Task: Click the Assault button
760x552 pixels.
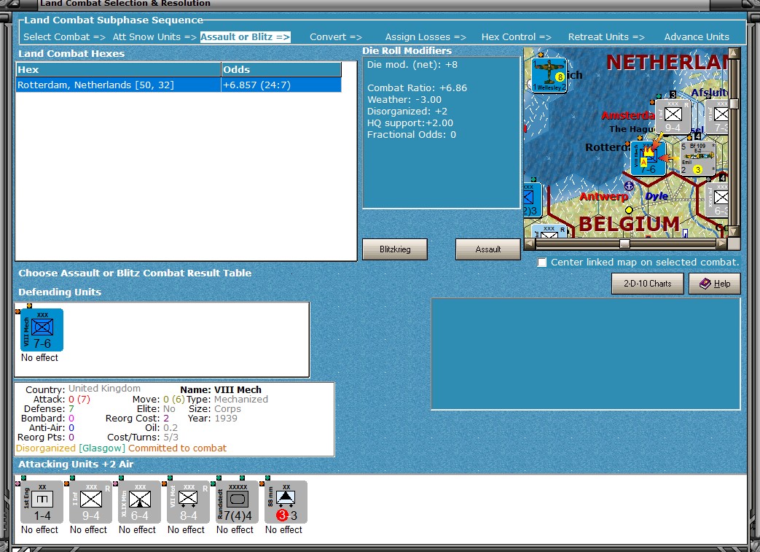Action: [x=488, y=249]
